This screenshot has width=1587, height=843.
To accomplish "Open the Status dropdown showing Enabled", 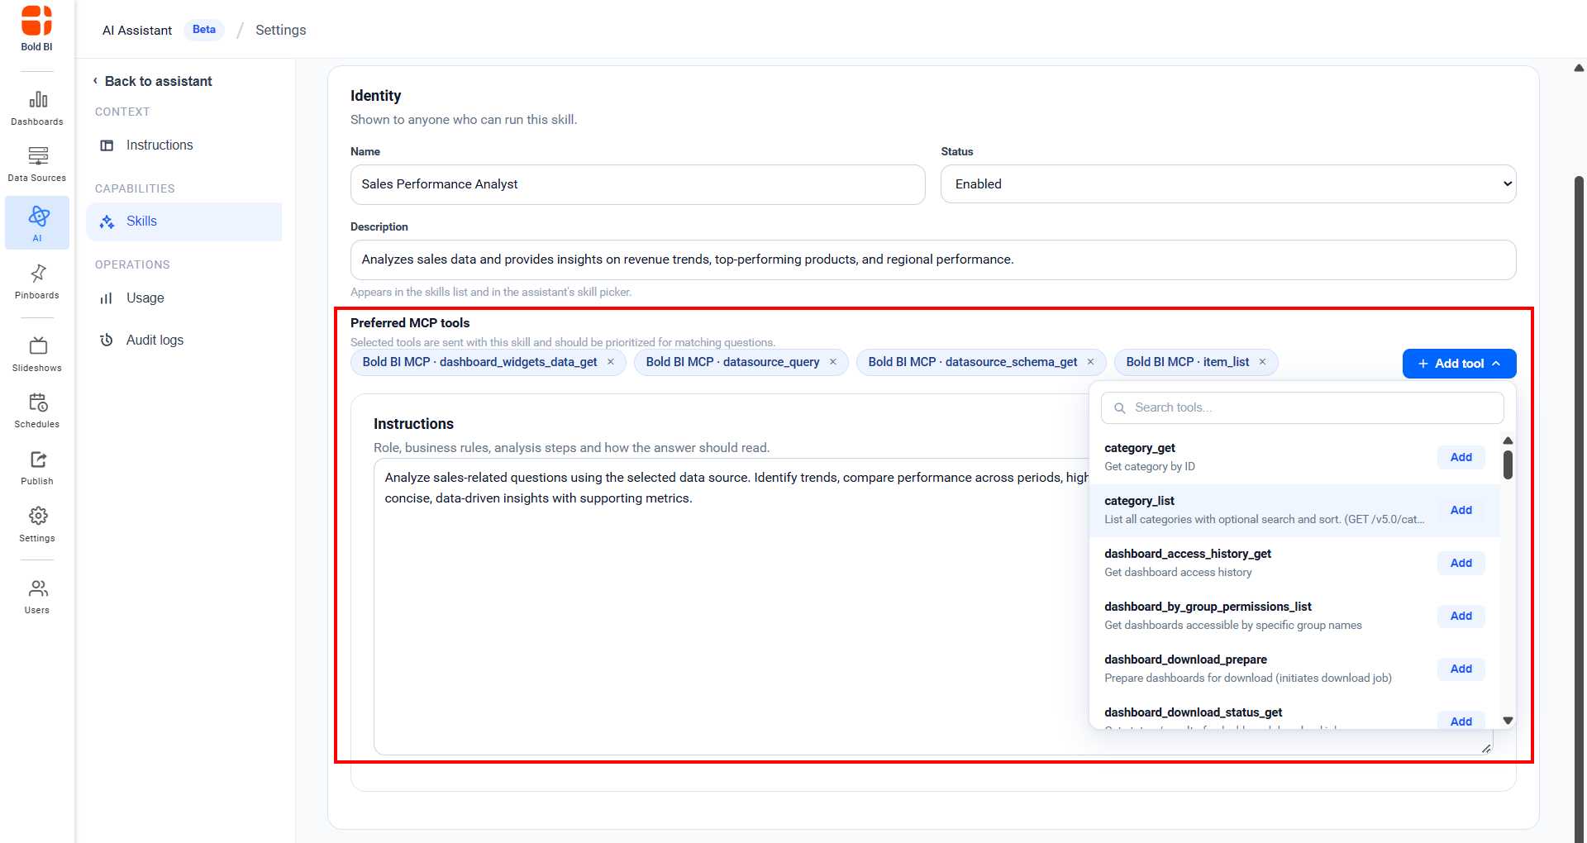I will [1228, 184].
